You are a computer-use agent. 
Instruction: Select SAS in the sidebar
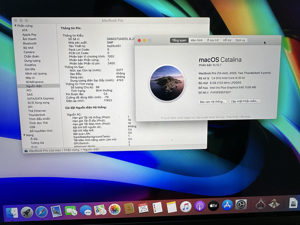click(30, 95)
